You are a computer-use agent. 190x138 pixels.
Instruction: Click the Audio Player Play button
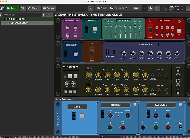(x=112, y=21)
